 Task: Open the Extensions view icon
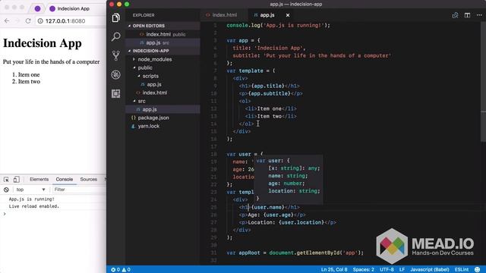tap(115, 93)
